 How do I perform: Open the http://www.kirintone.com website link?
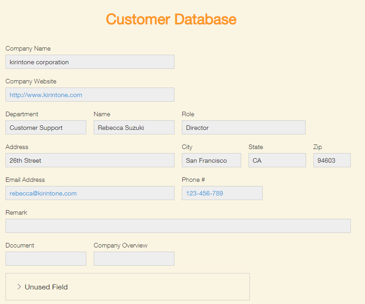click(x=46, y=95)
